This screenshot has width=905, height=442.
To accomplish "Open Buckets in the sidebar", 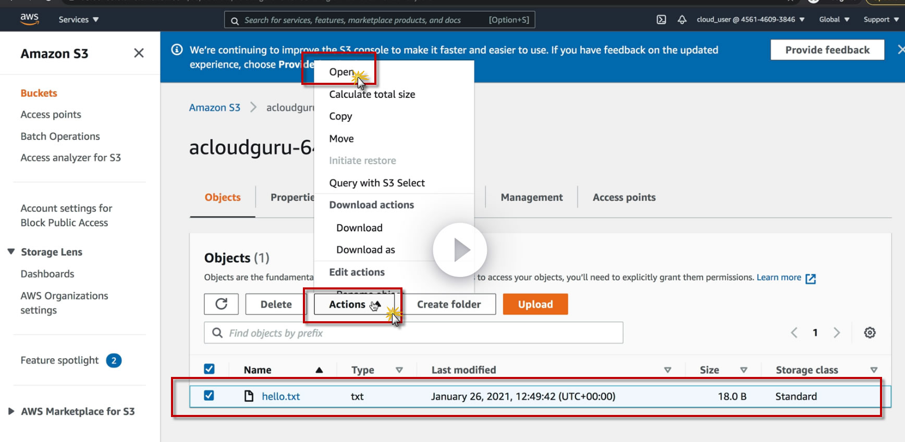I will [39, 93].
